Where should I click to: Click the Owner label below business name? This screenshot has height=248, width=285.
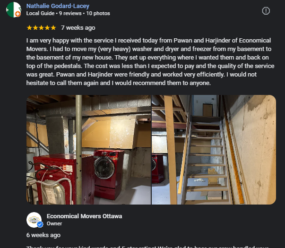tap(54, 223)
